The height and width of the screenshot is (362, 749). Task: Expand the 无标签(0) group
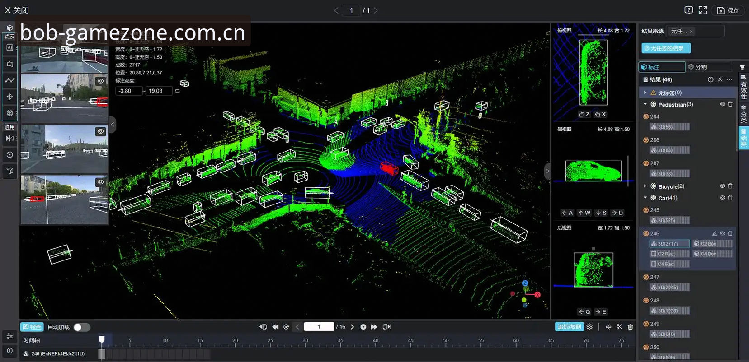[645, 93]
